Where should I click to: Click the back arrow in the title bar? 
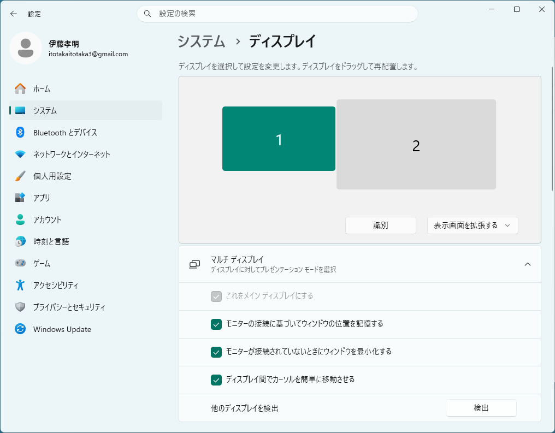click(14, 14)
